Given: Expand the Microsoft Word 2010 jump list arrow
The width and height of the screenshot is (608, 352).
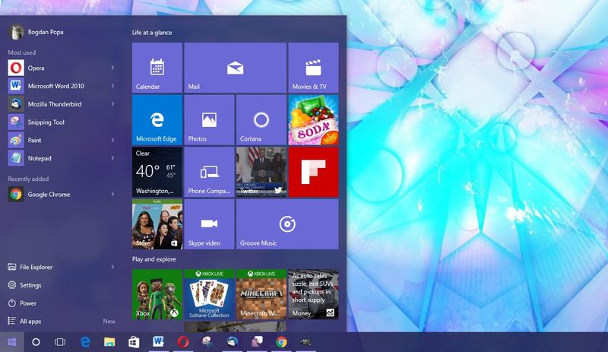Looking at the screenshot, I should tap(112, 86).
